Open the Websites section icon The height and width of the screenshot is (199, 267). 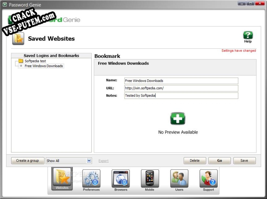[x=62, y=178]
